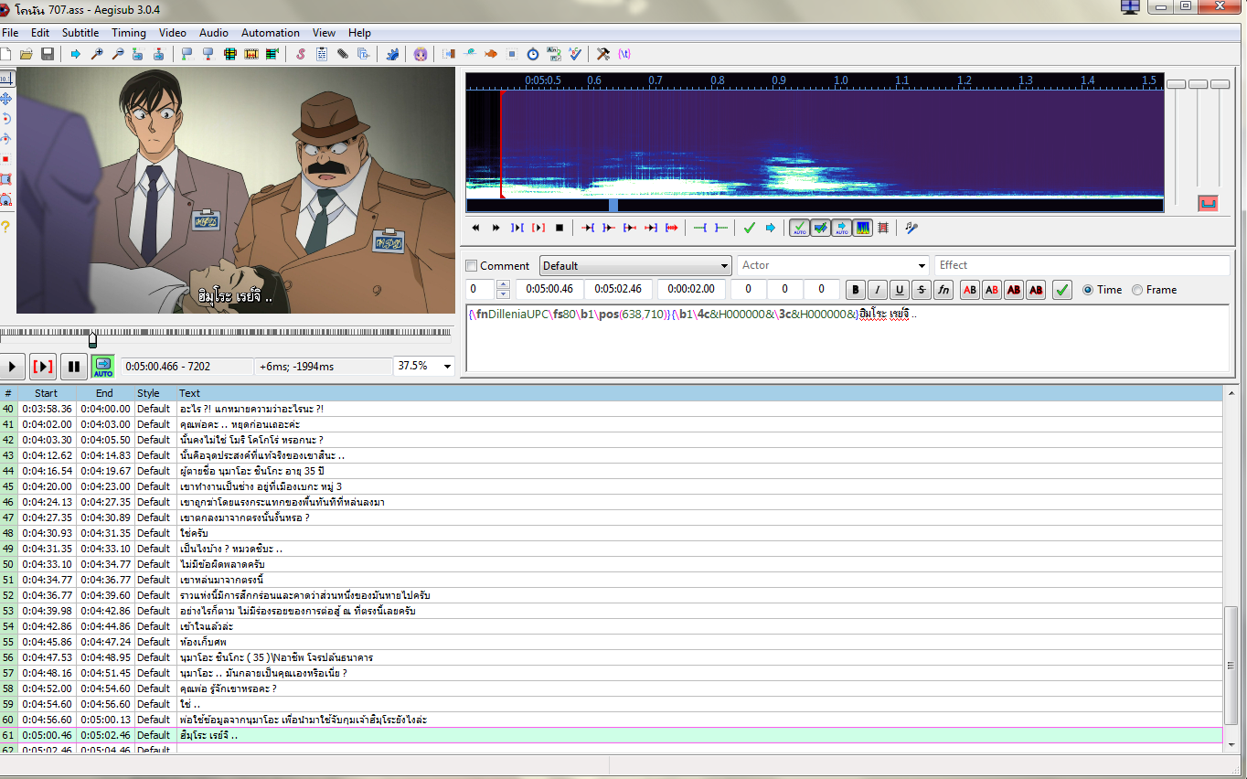
Task: Open the Default style dropdown
Action: pyautogui.click(x=635, y=266)
